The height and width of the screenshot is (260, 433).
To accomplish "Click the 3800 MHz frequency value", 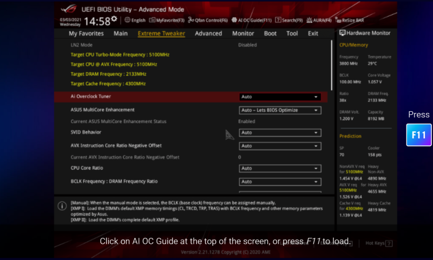I will (349, 63).
